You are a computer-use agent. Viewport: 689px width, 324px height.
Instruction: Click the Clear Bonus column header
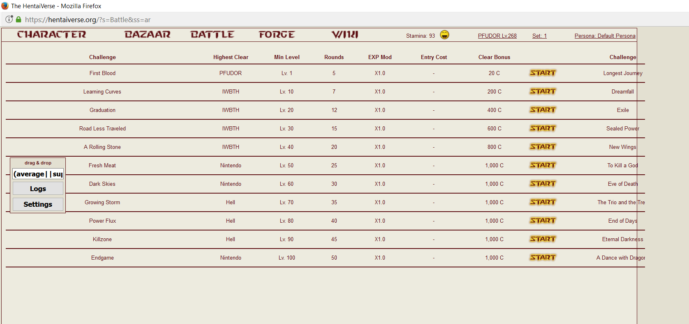494,57
